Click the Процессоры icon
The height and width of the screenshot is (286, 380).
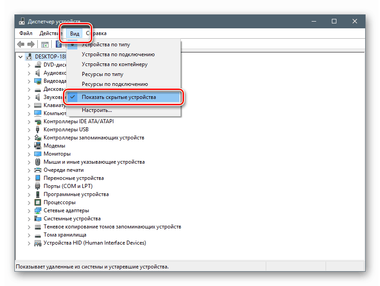(x=38, y=202)
